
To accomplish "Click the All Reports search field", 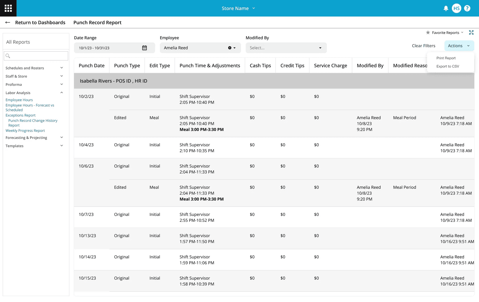I will pyautogui.click(x=36, y=56).
